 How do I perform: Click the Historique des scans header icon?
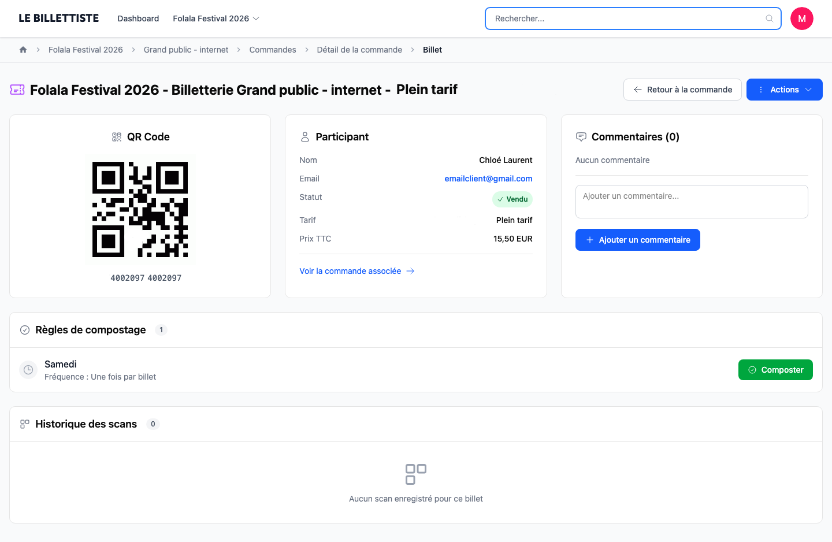25,424
